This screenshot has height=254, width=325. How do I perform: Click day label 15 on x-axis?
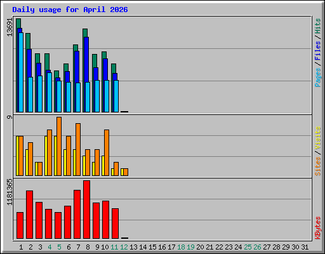[152, 247]
